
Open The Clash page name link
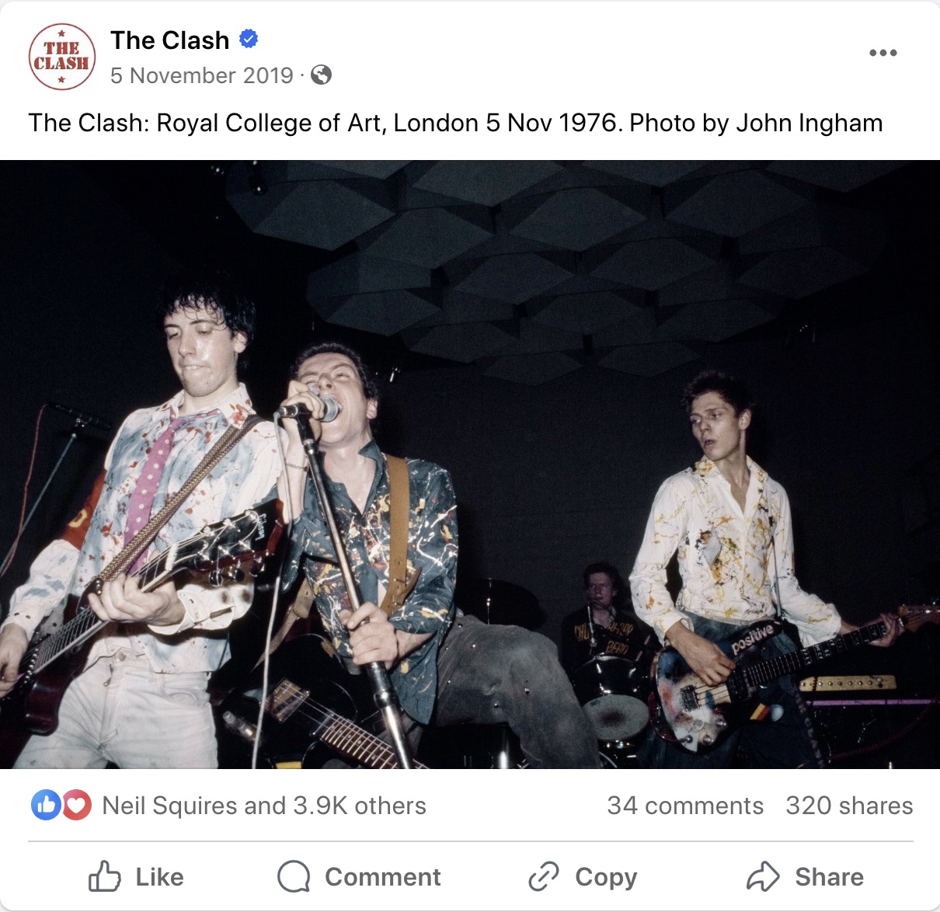pos(169,40)
